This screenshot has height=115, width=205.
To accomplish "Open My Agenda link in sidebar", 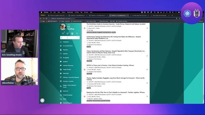I will pyautogui.click(x=66, y=57).
